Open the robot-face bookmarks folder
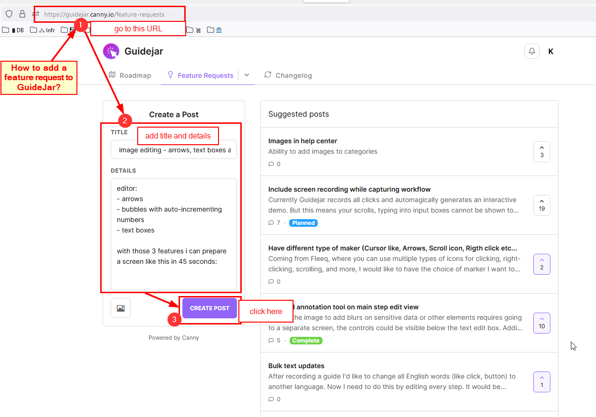The height and width of the screenshot is (417, 596). 215,30
